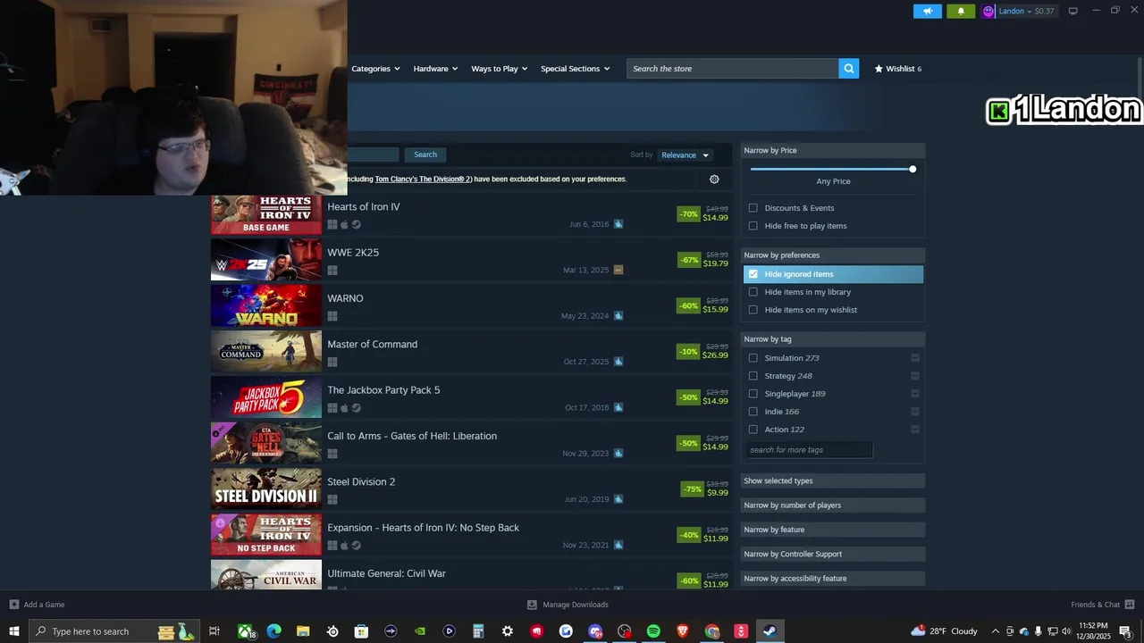The image size is (1144, 643).
Task: Select the Simulation tag checkbox
Action: tap(753, 358)
